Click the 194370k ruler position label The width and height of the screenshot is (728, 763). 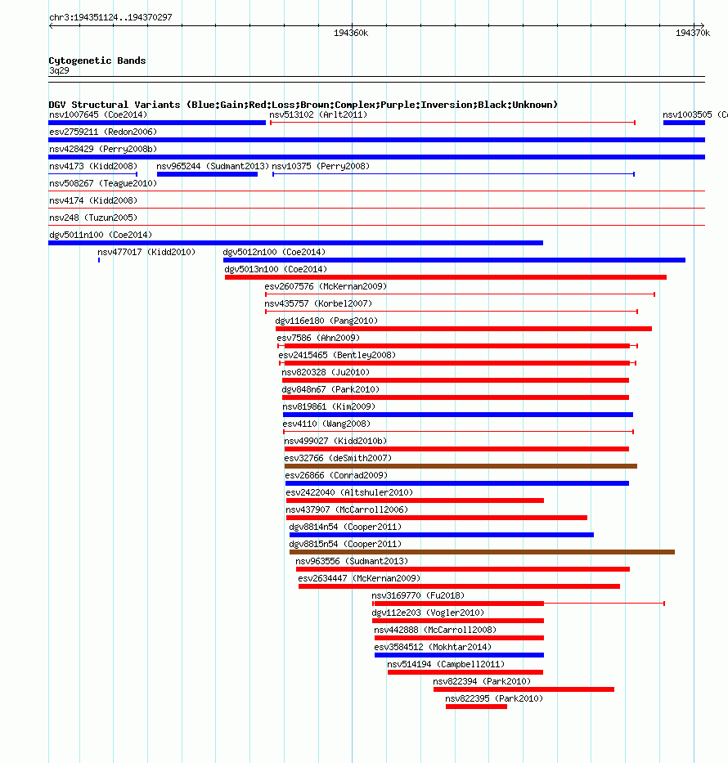(693, 33)
